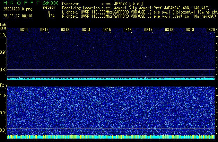This screenshot has height=142, width=218.
Task: Click the HROFFT title text
Action: point(21,3)
